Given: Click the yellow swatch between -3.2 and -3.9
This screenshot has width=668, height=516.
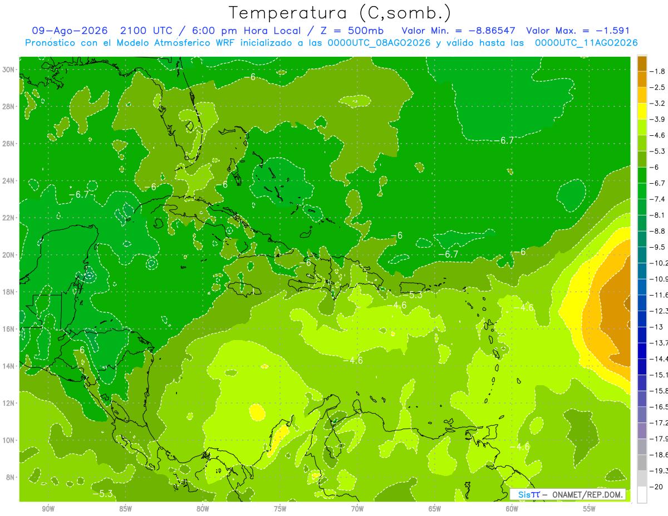Looking at the screenshot, I should pos(642,111).
